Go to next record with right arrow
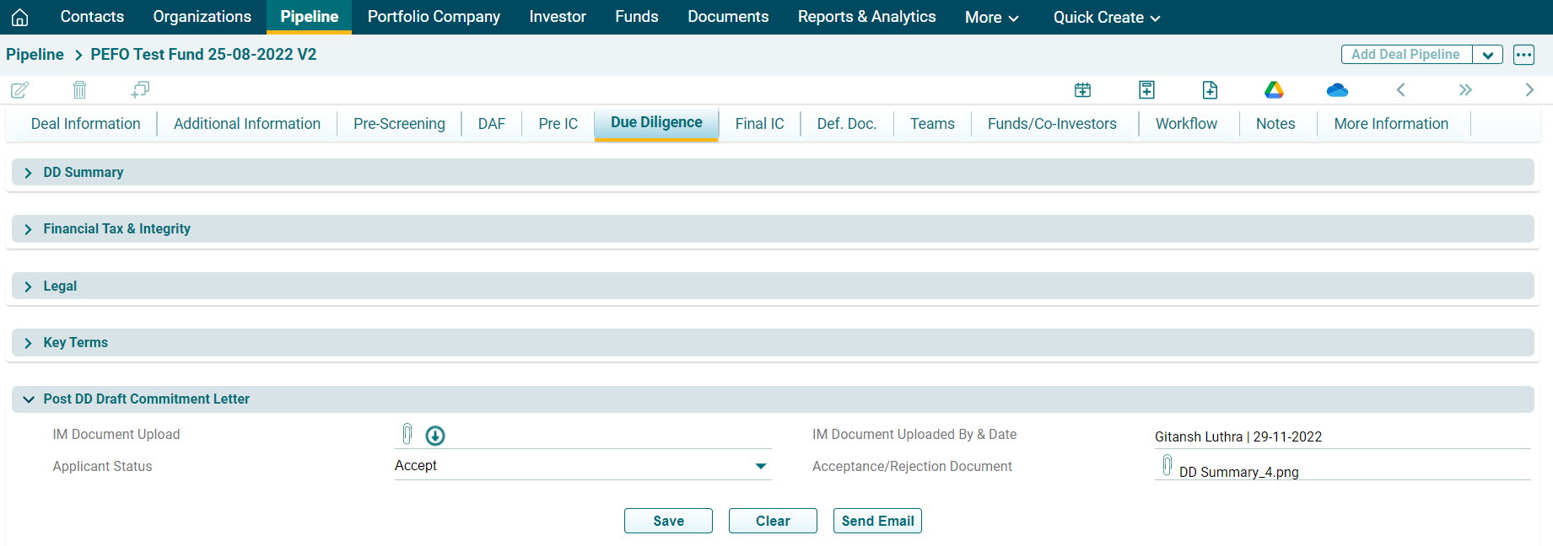1553x546 pixels. 1529,89
